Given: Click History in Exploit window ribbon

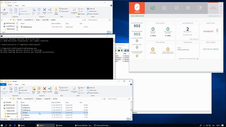Looking at the screenshot, I should point(81,14).
